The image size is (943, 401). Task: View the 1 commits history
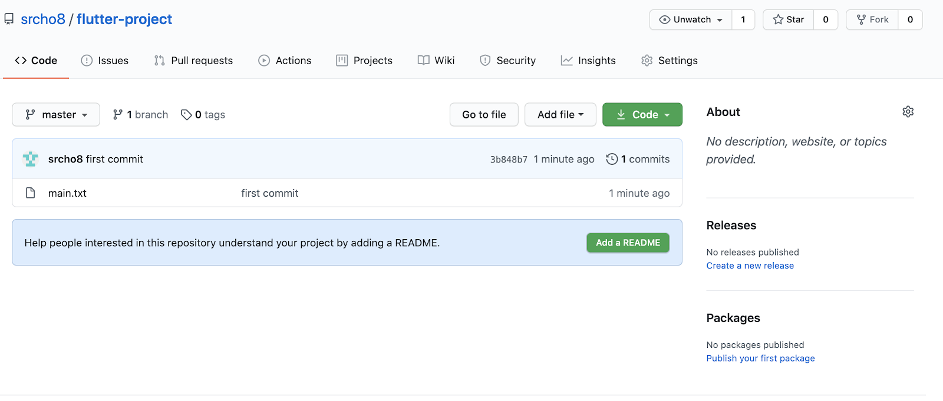(638, 159)
